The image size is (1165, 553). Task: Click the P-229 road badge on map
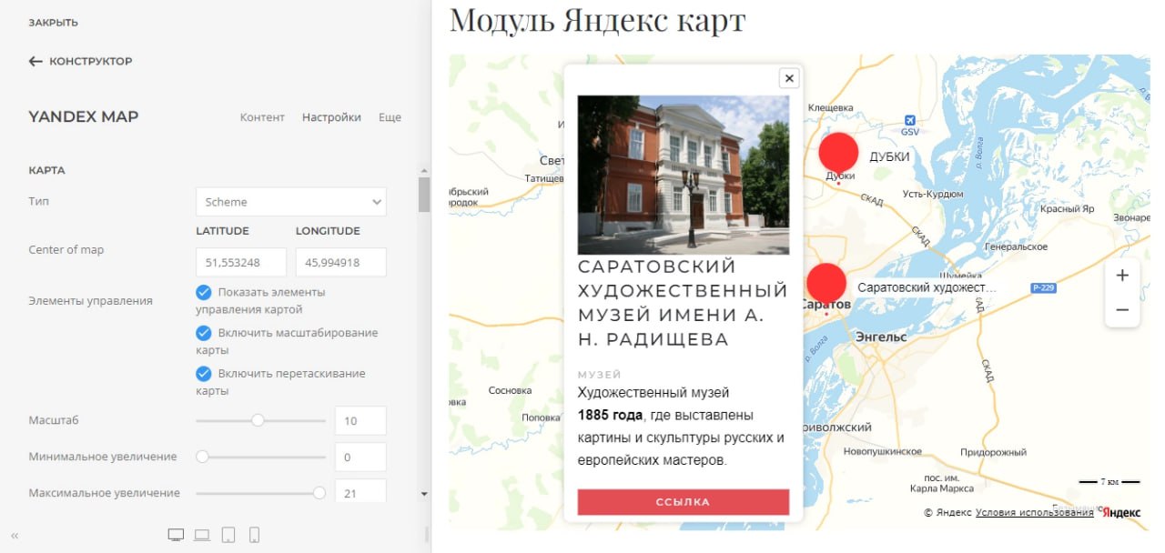[x=1043, y=288]
